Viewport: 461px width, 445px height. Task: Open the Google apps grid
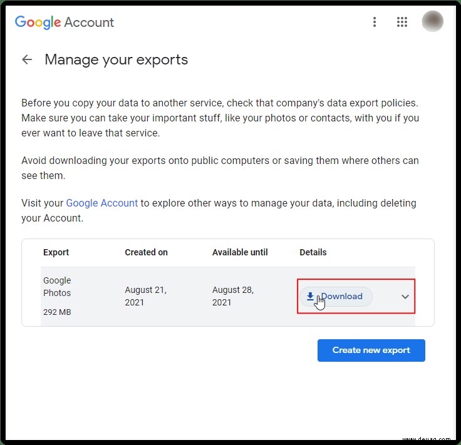point(402,22)
